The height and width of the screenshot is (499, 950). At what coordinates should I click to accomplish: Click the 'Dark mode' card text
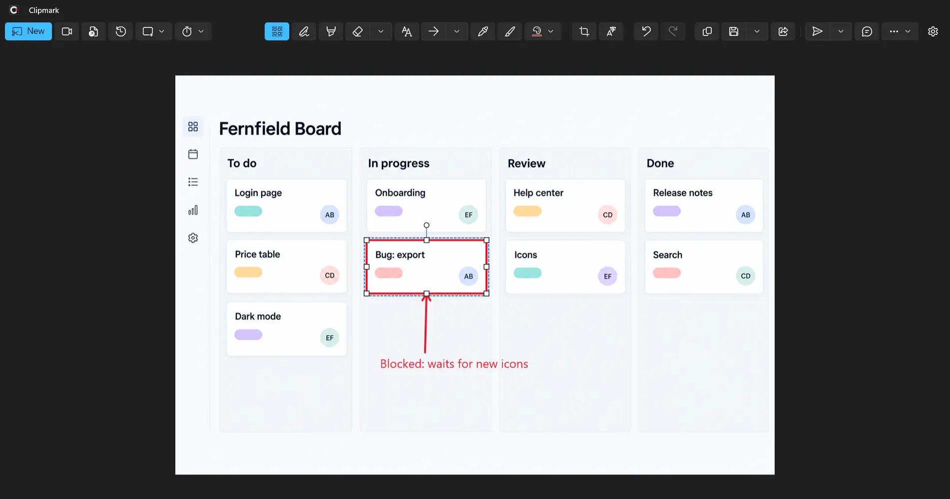pos(258,316)
